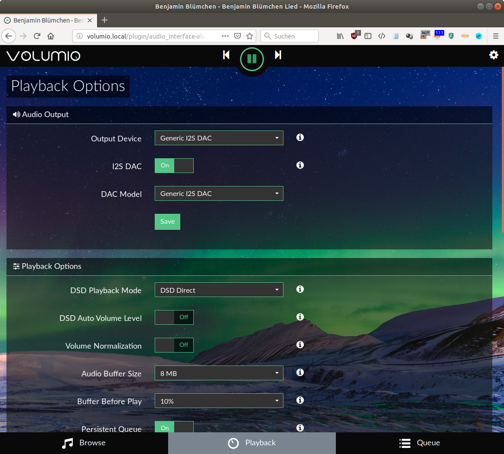Open the blue 111 counter extension
Viewport: 504px width, 454px height.
tap(439, 35)
